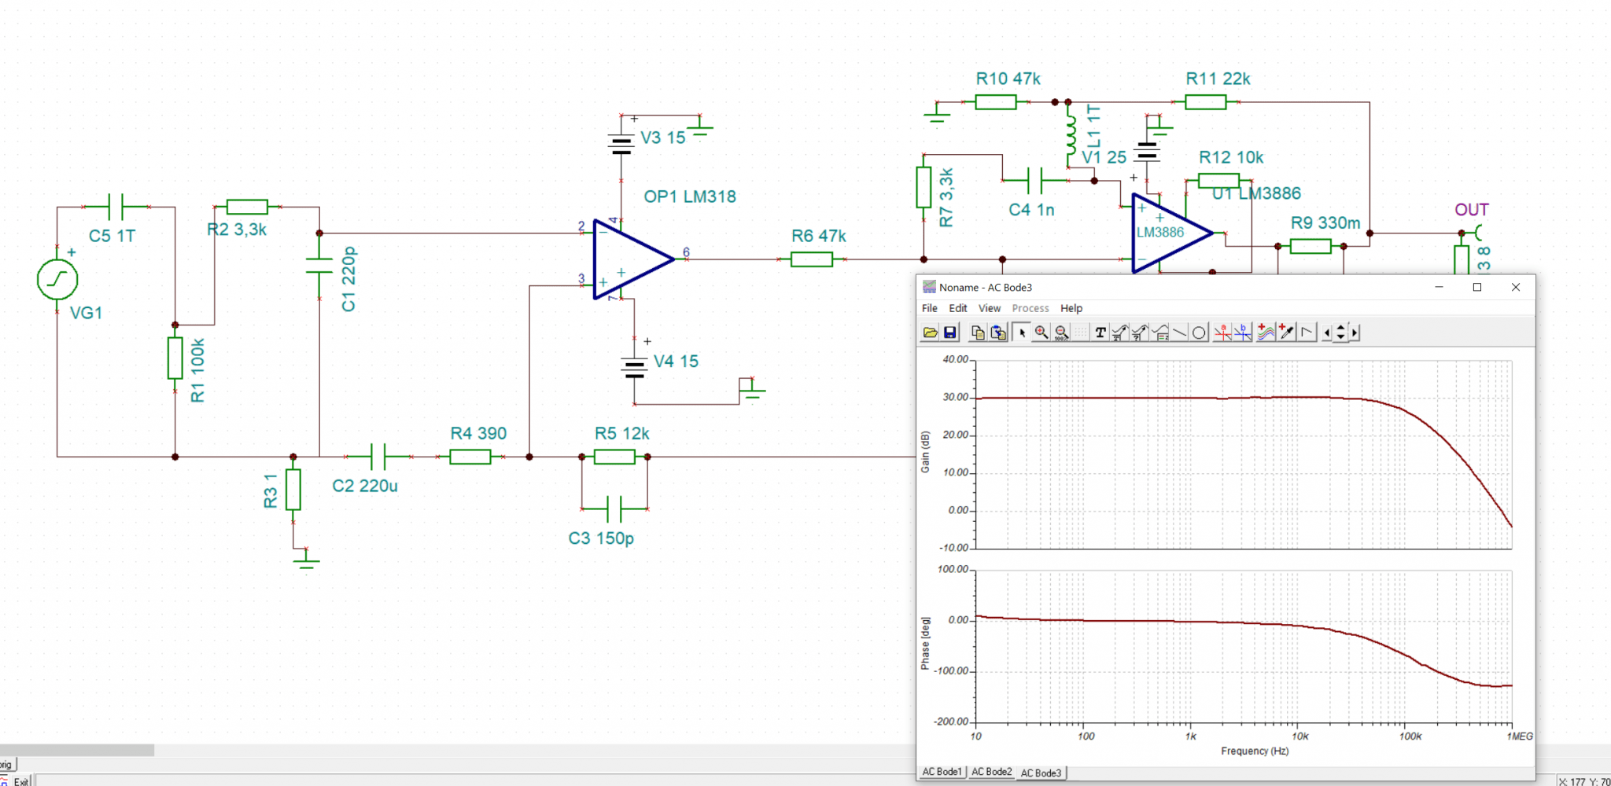Select resistor R11 22k

click(1206, 102)
